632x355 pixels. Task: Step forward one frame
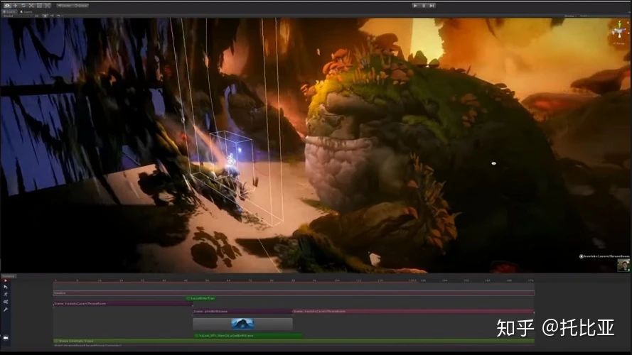[432, 6]
